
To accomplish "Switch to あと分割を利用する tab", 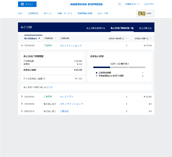I will point(96,28).
